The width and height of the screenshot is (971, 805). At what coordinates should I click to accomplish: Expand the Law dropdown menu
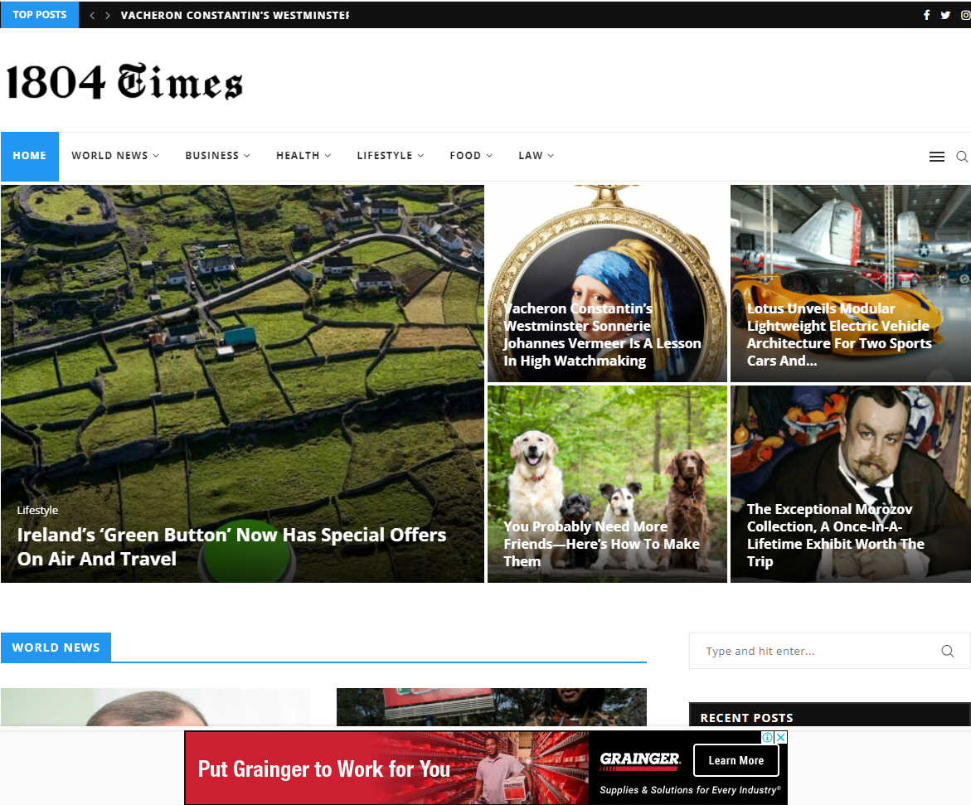click(x=536, y=155)
